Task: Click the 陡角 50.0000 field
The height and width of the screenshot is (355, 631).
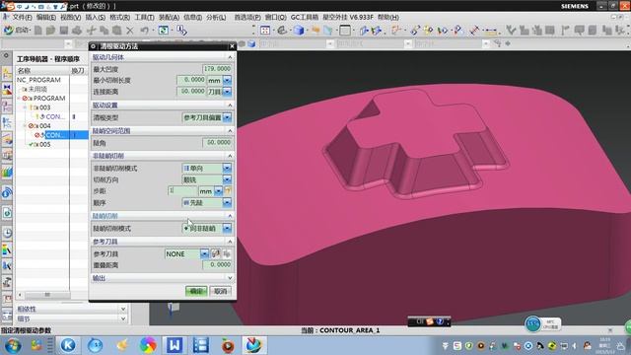Action: 217,142
